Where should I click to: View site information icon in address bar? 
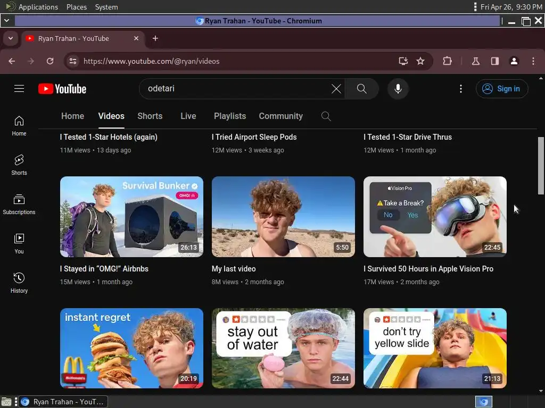(x=72, y=61)
